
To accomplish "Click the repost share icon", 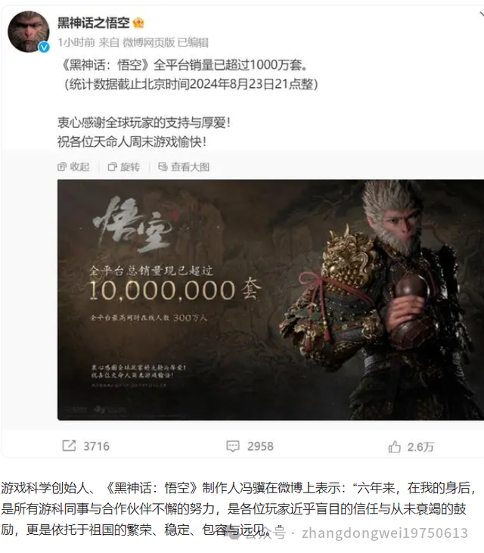I will point(69,446).
